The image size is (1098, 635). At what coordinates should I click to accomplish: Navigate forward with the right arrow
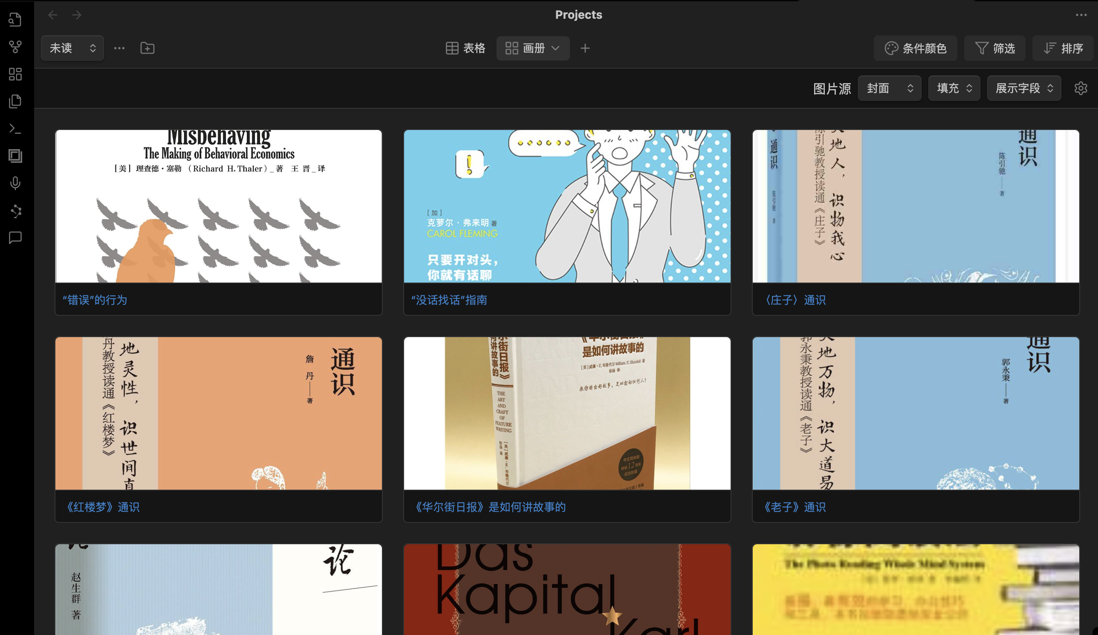pos(77,15)
